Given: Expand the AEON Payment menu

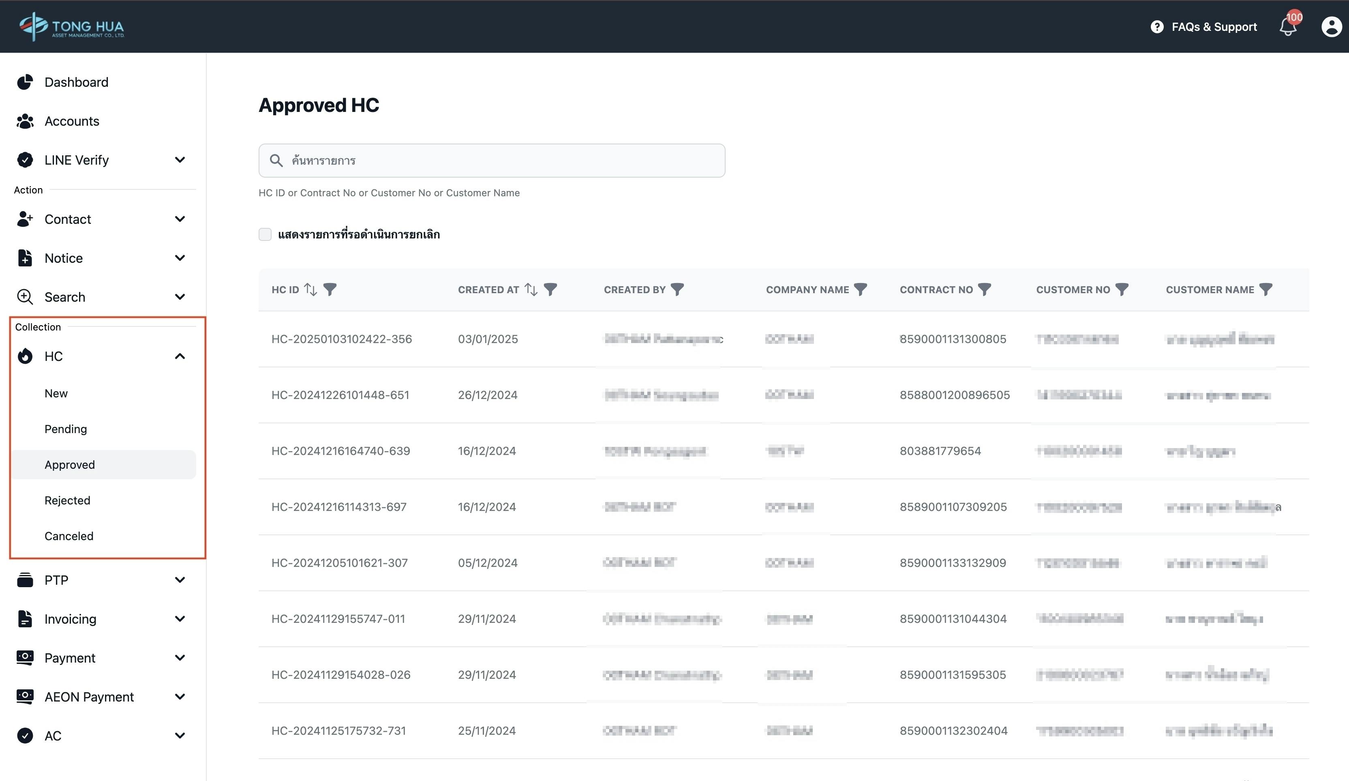Looking at the screenshot, I should click(x=180, y=697).
